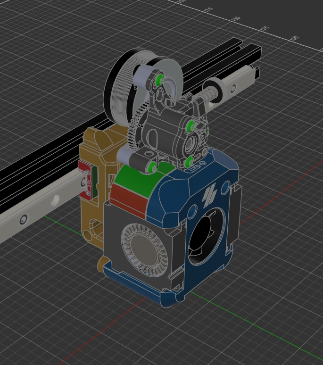Click the slashed logo on blue shroud
This screenshot has width=323, height=365.
click(x=209, y=194)
